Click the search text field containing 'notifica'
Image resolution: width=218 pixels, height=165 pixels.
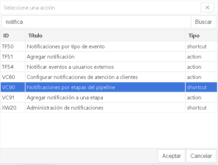tap(96, 22)
